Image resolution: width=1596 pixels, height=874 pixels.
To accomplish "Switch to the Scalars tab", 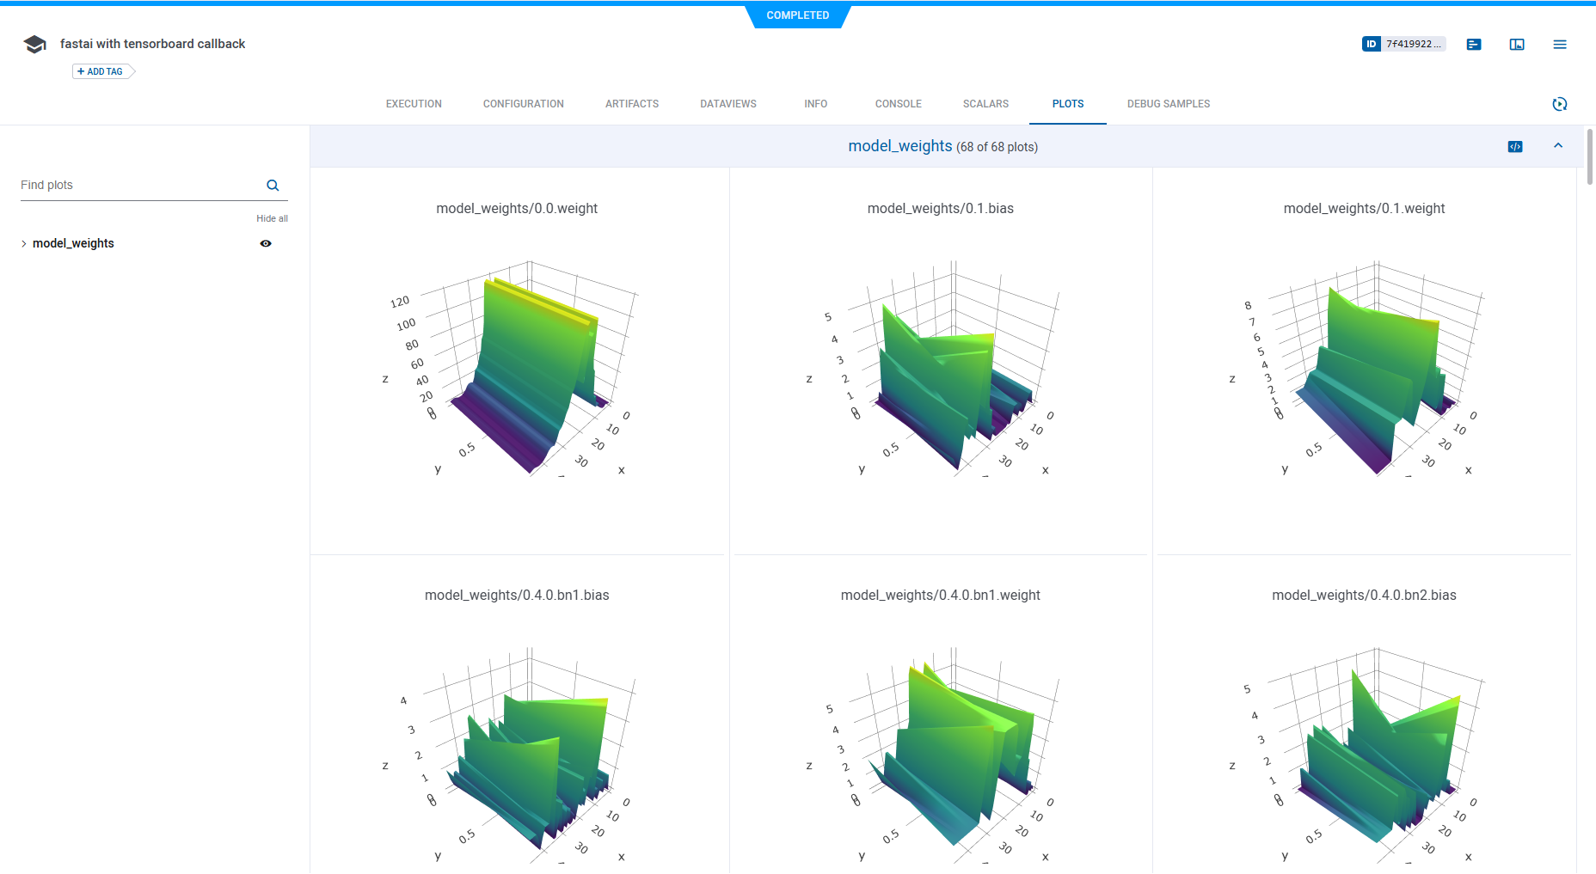I will (x=985, y=104).
